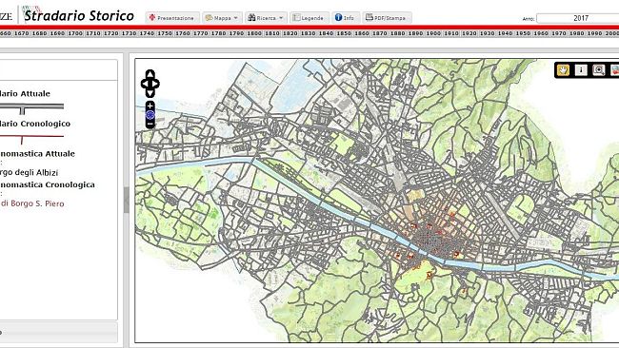This screenshot has height=348, width=619.
Task: Pan the map to the left
Action: pyautogui.click(x=144, y=84)
